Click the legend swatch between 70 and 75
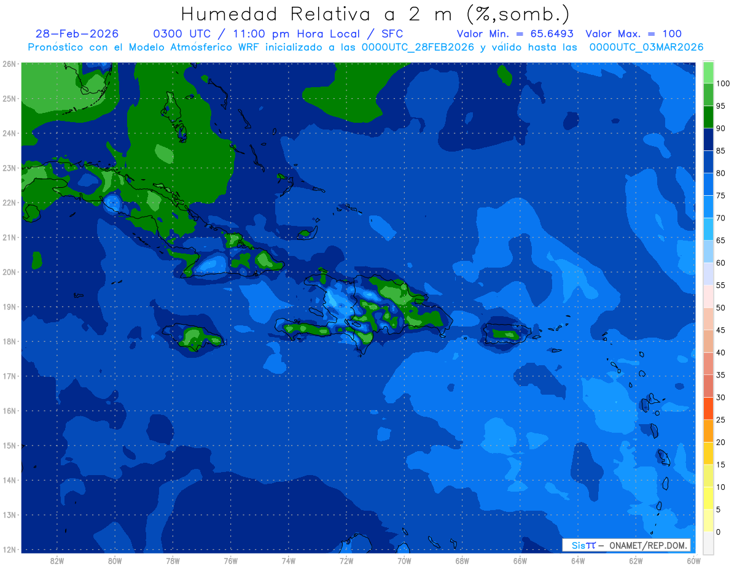The image size is (737, 569). click(708, 206)
